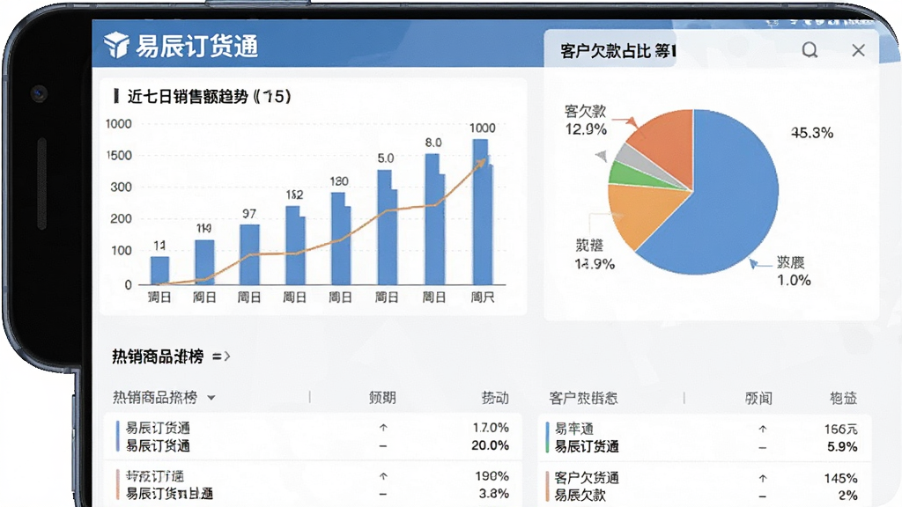Click the 12.9% pie label
The height and width of the screenshot is (507, 902).
point(586,129)
